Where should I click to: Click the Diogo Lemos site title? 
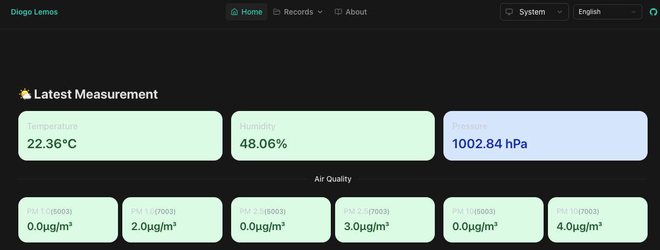click(34, 12)
